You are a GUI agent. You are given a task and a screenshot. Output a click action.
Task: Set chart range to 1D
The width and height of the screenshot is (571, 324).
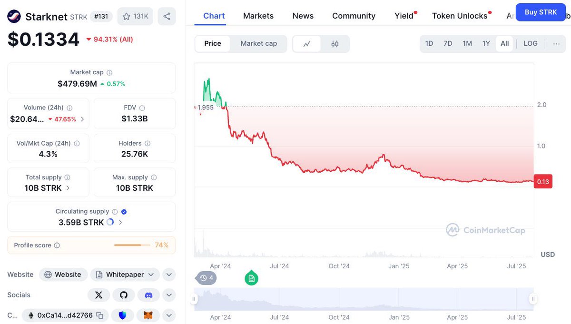(x=429, y=43)
